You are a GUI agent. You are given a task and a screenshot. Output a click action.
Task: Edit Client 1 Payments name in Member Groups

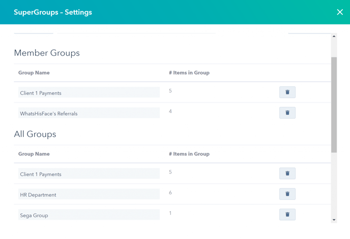coord(89,92)
